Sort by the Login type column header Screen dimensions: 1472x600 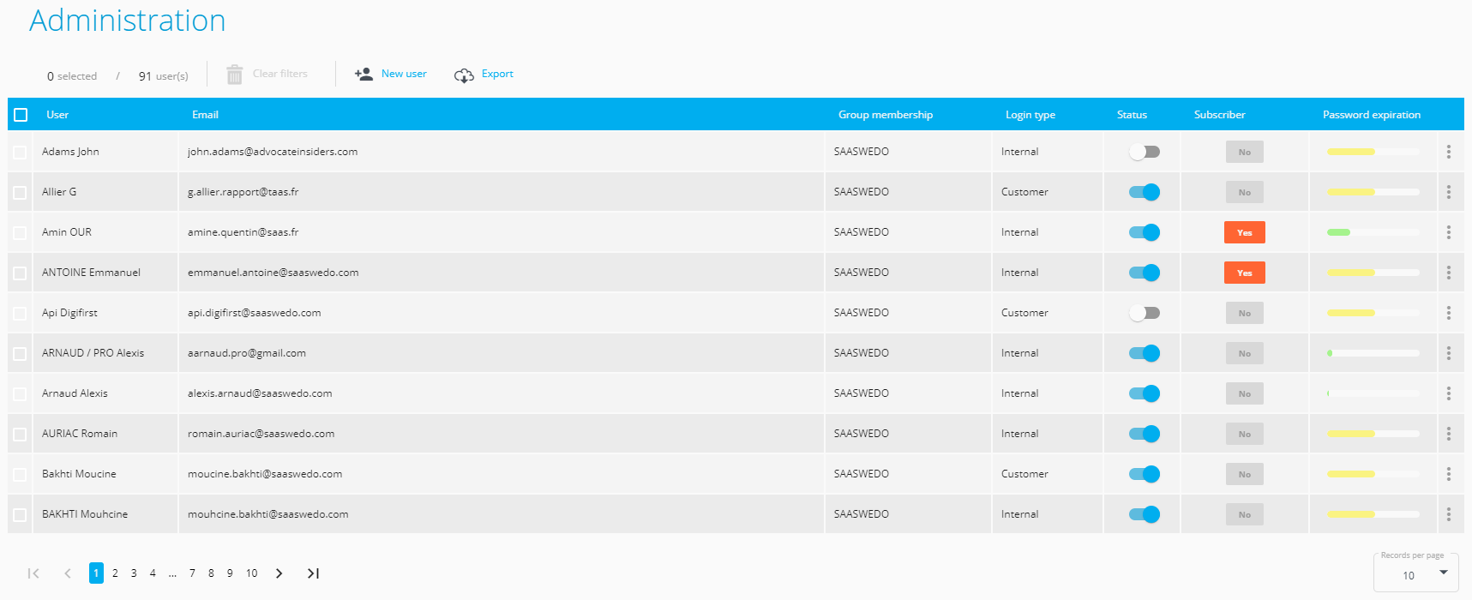pos(1030,115)
